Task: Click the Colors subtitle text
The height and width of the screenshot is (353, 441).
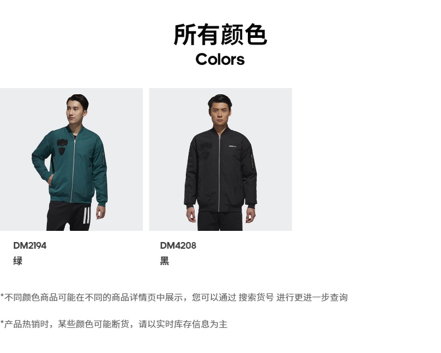Action: point(220,59)
